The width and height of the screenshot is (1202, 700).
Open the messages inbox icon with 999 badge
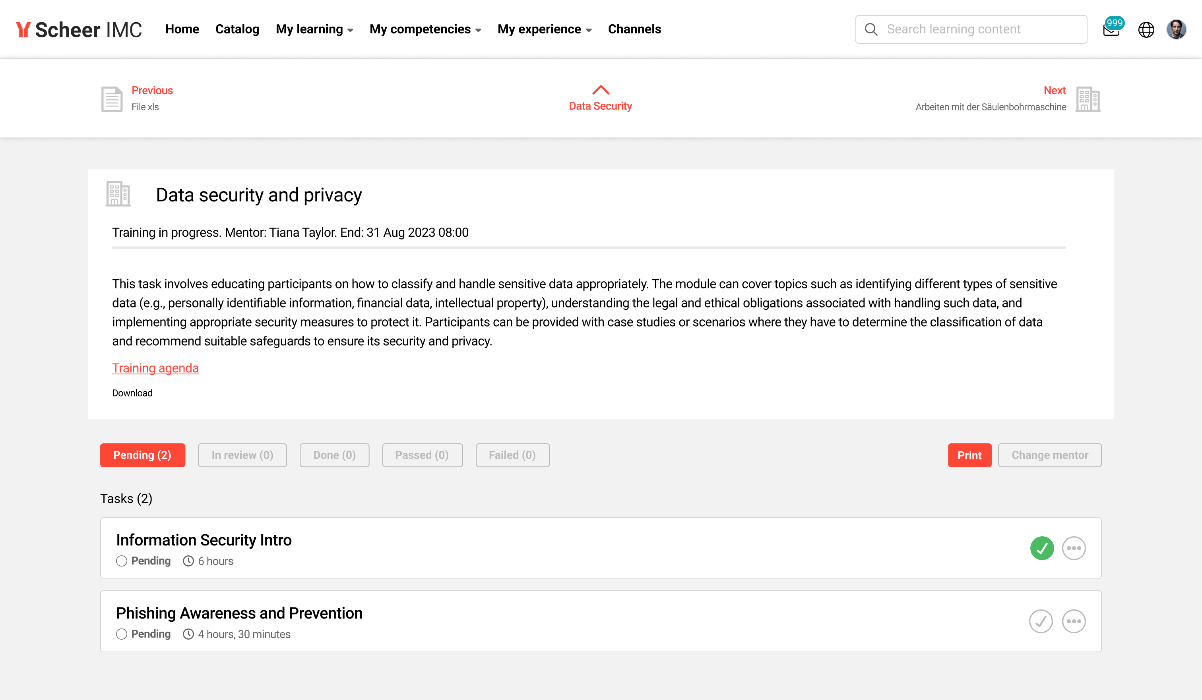tap(1111, 29)
